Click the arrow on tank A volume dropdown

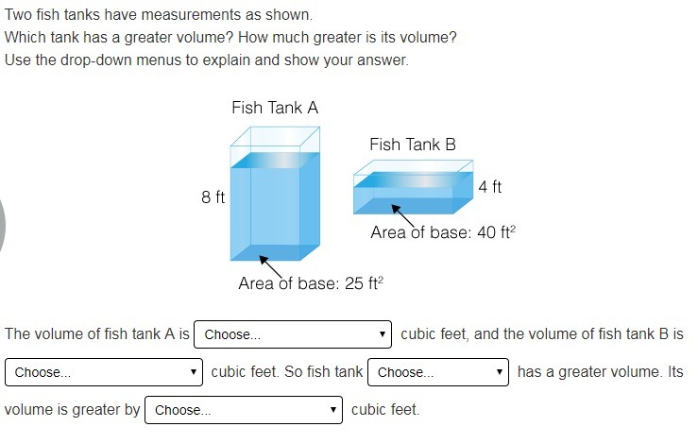[x=382, y=334]
